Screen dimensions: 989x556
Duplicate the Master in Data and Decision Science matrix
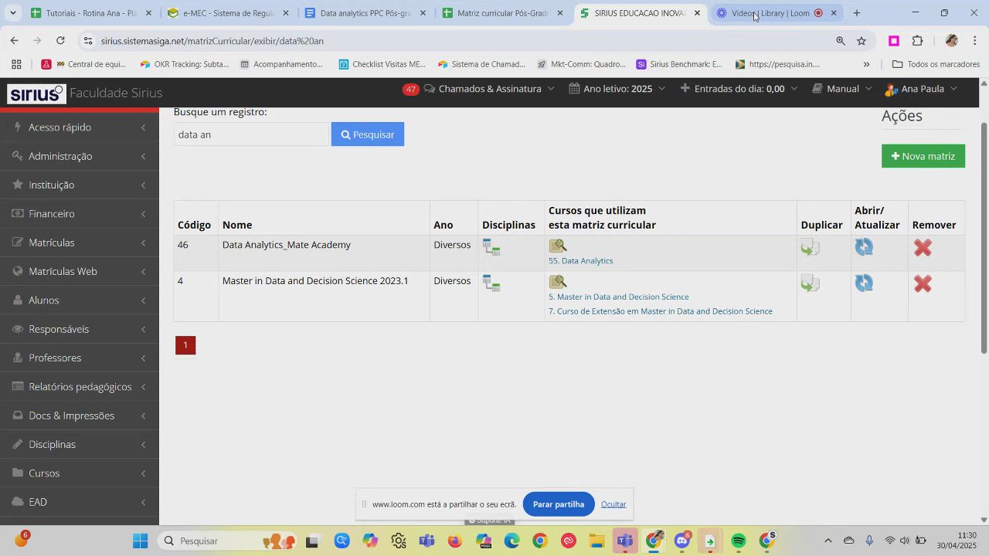[810, 283]
